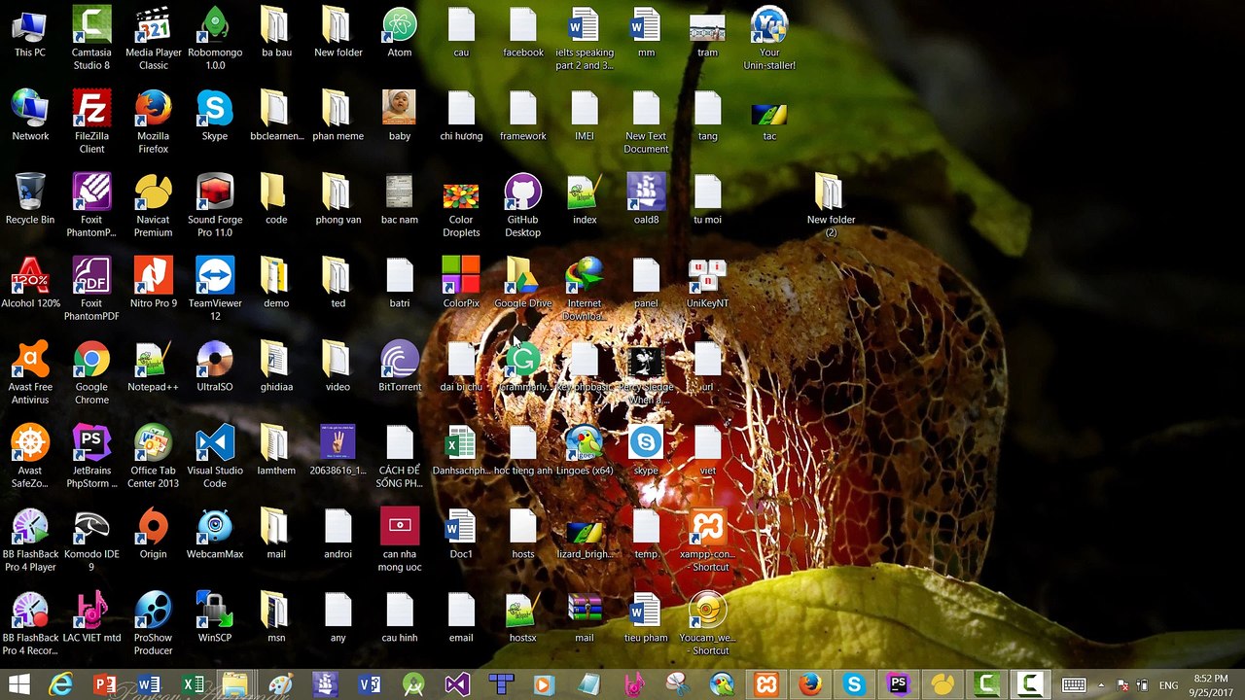Open the Recycle Bin

click(30, 199)
